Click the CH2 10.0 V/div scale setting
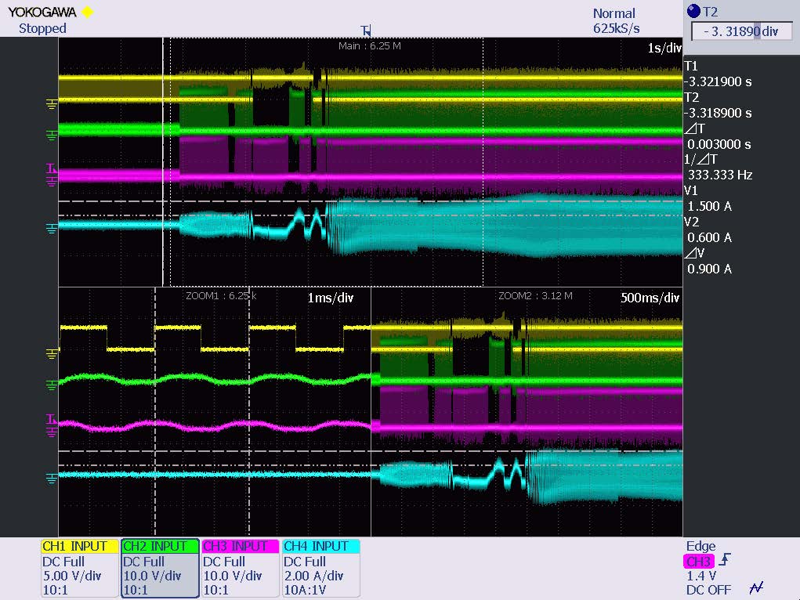This screenshot has width=800, height=600. coord(152,576)
